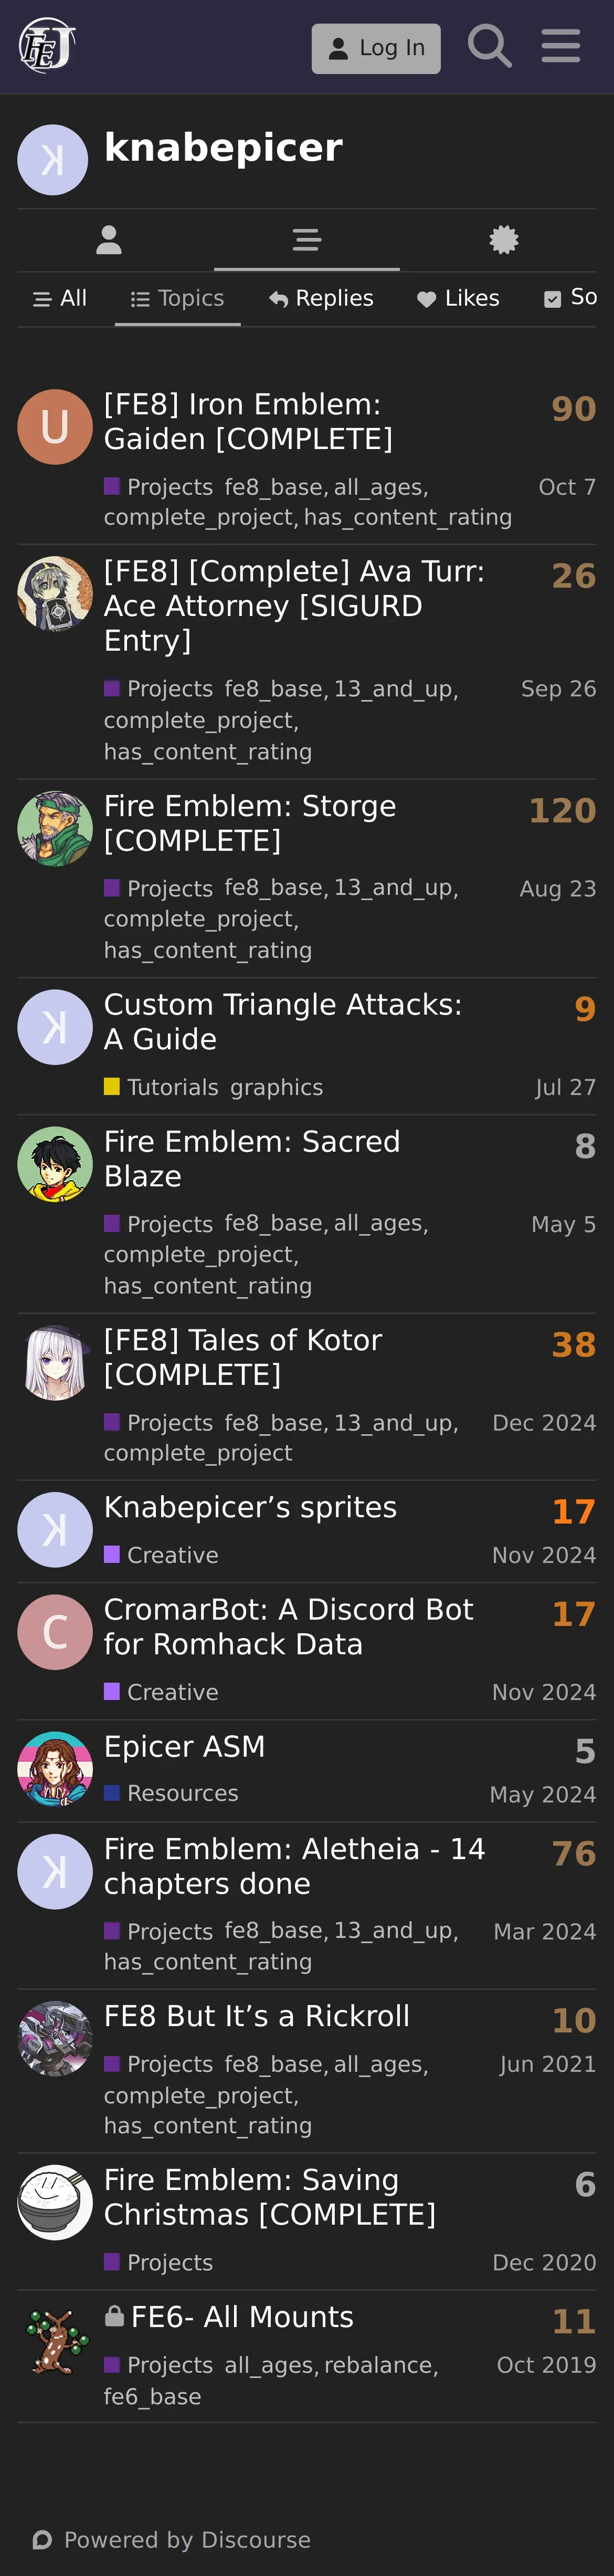Click the Log In button
Viewport: 614px width, 2576px height.
[376, 48]
